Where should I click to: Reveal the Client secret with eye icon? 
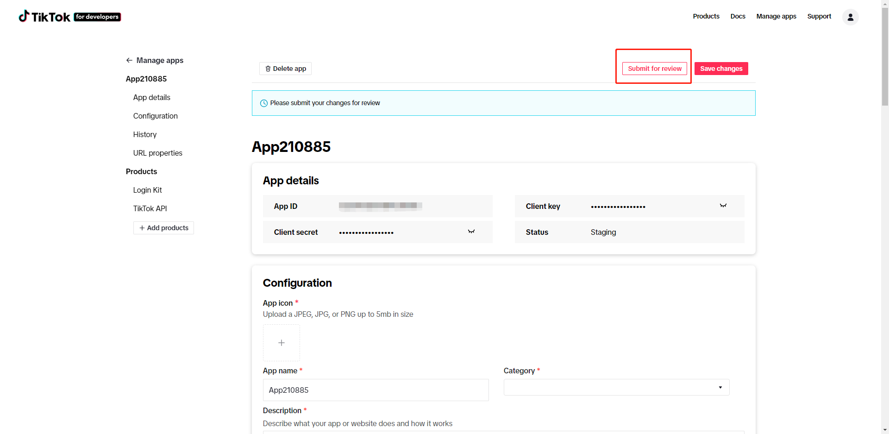click(471, 232)
